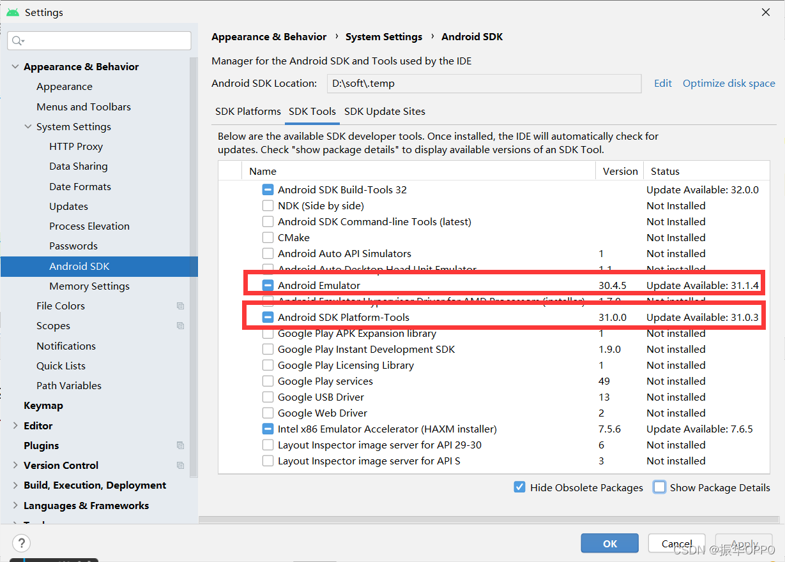Screen dimensions: 785x562
Task: Select HTTP Proxy in the tree
Action: 76,146
